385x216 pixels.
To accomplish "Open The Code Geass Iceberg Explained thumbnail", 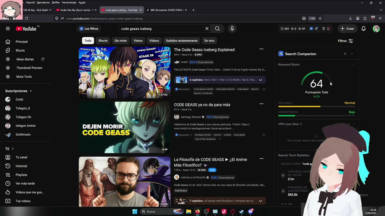I will click(125, 73).
